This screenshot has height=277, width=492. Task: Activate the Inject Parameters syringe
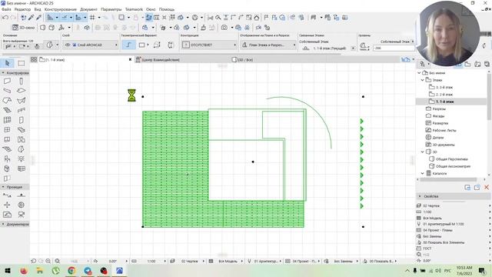coord(38,18)
